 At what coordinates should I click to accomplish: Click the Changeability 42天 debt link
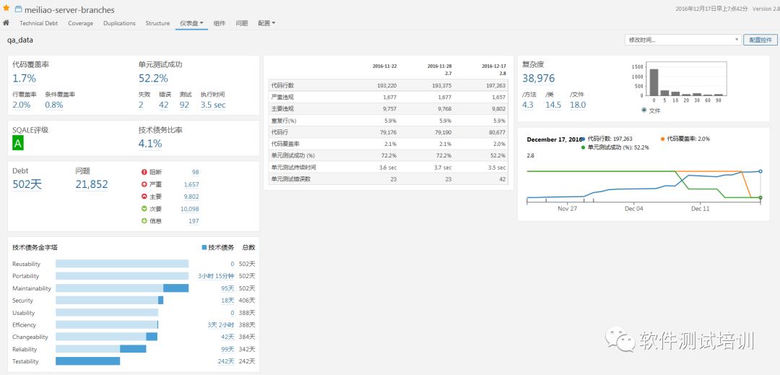tap(227, 337)
